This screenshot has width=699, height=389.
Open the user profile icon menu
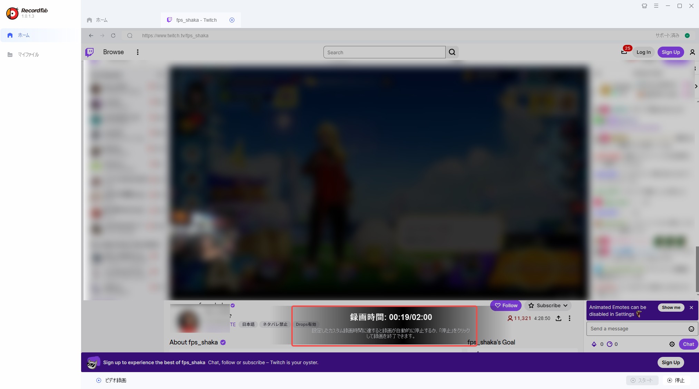click(692, 52)
